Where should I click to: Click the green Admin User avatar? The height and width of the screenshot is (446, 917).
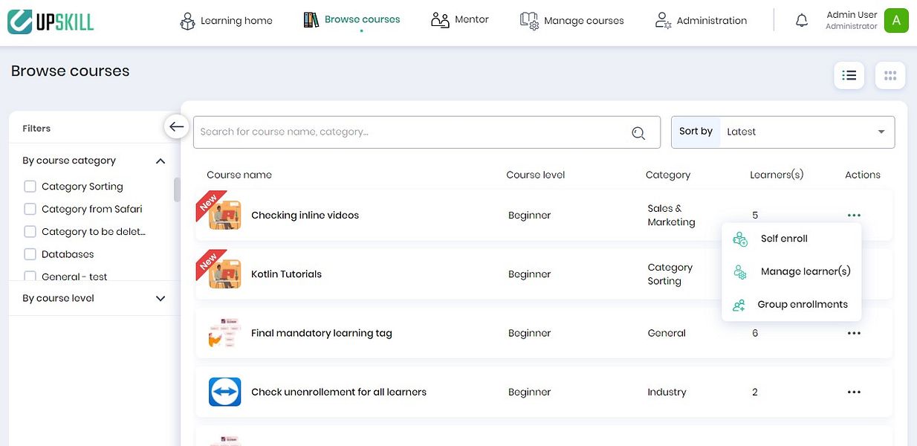click(x=895, y=21)
